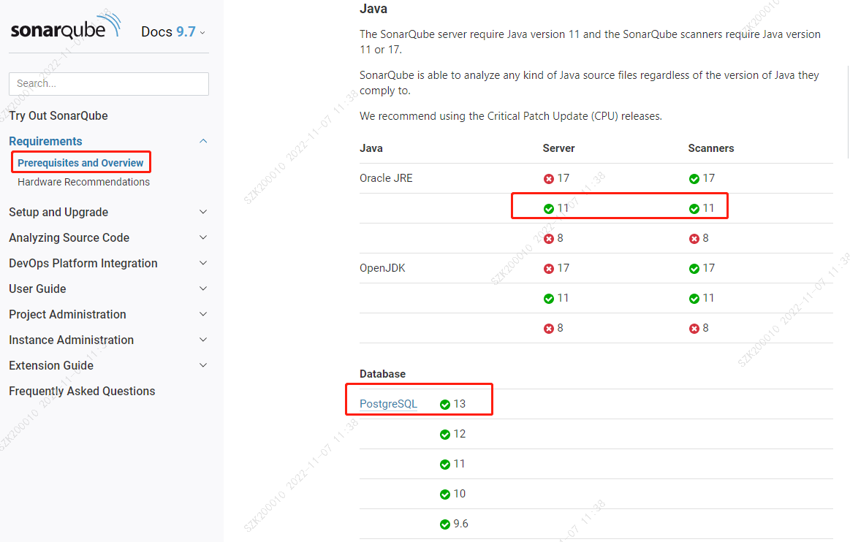Image resolution: width=850 pixels, height=542 pixels.
Task: Expand Project Administration chevron
Action: pyautogui.click(x=203, y=314)
